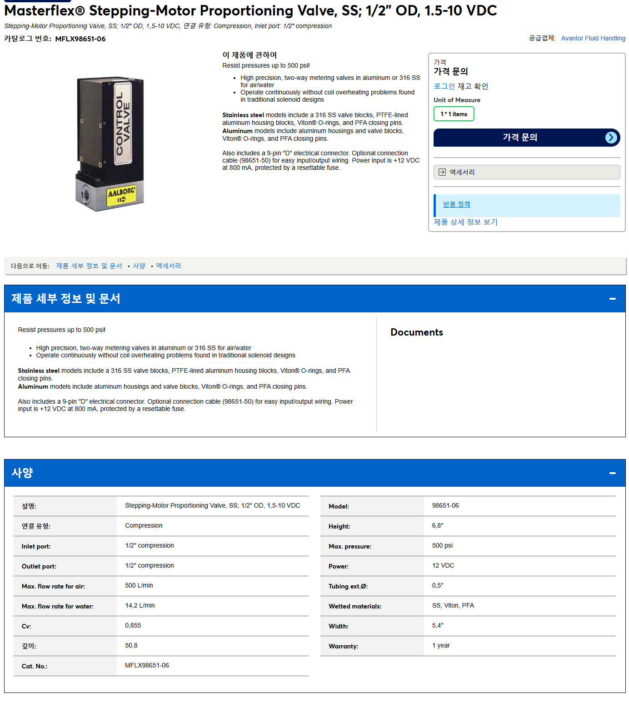Click the catalog number MFLX98651-06 at top

[80, 39]
